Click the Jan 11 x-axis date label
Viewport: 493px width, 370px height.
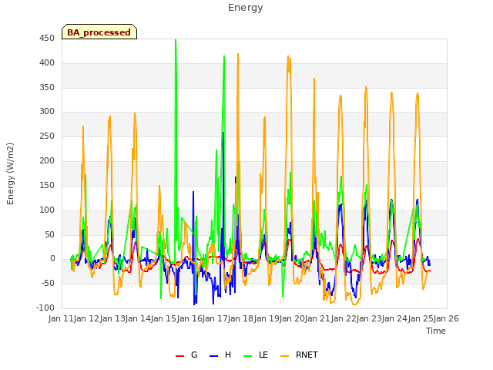61,318
